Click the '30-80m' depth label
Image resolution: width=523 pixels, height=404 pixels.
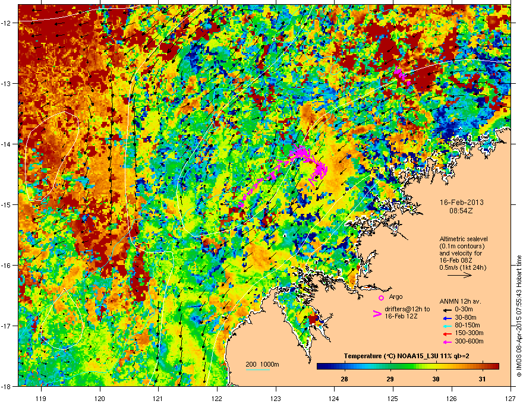click(x=465, y=317)
